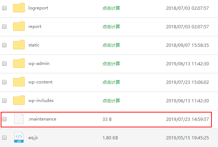Viewport: 218px width, 147px height.
Task: Open the static folder icon
Action: click(19, 45)
